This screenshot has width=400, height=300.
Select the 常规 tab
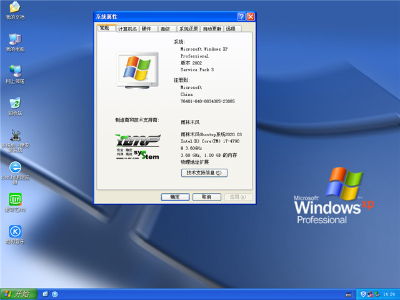[x=107, y=28]
